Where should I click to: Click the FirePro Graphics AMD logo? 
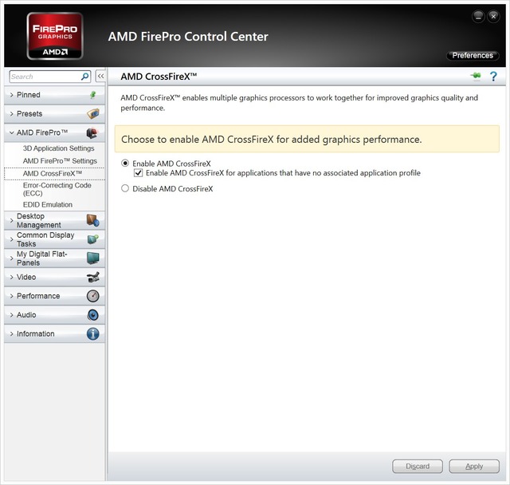pyautogui.click(x=55, y=36)
